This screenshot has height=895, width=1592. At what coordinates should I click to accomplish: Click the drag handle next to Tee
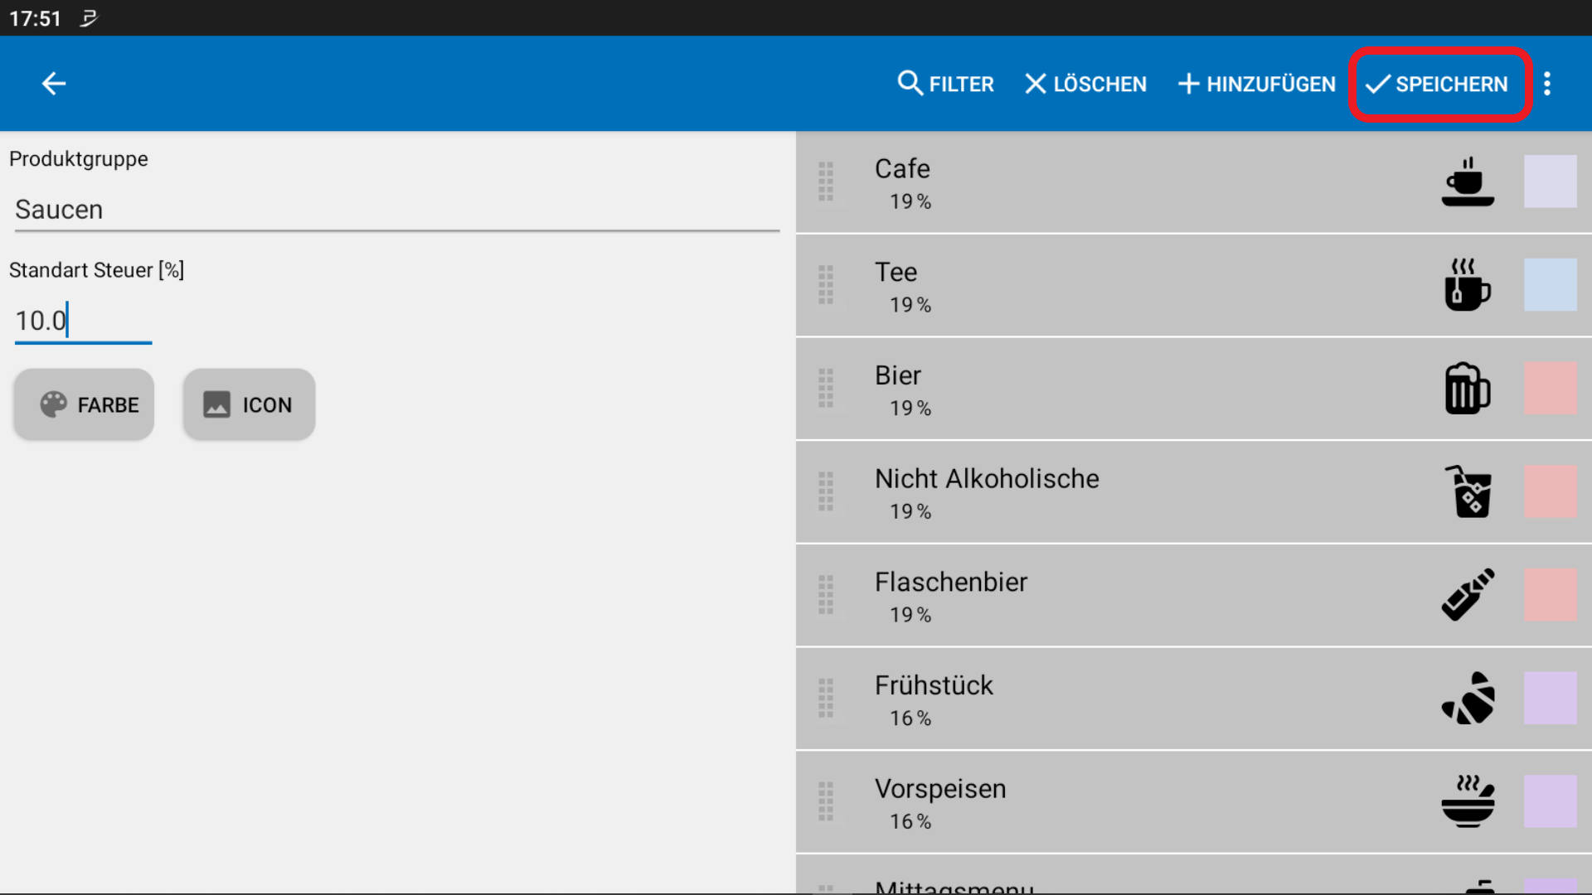tap(825, 285)
